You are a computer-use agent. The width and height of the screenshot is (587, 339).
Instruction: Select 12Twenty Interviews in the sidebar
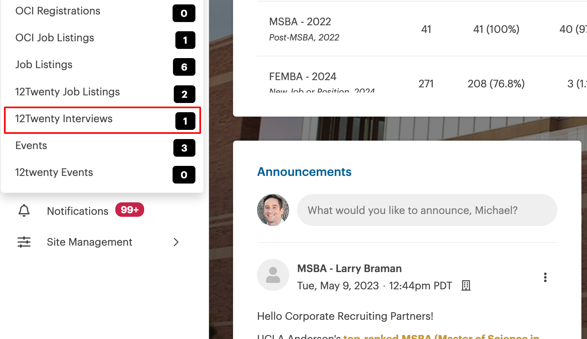click(x=64, y=119)
